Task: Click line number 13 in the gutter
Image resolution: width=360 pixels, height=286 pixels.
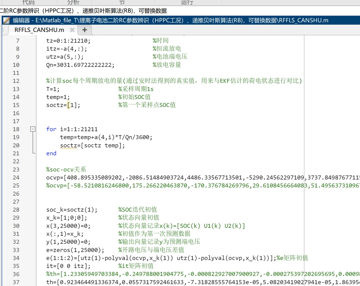Action: 16,89
